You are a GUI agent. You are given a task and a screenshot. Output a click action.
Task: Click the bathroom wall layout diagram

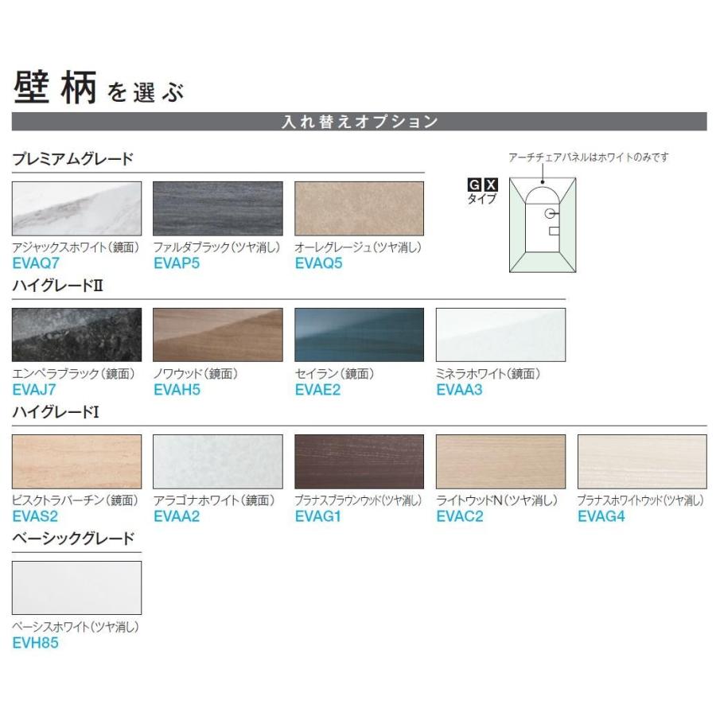pos(543,225)
